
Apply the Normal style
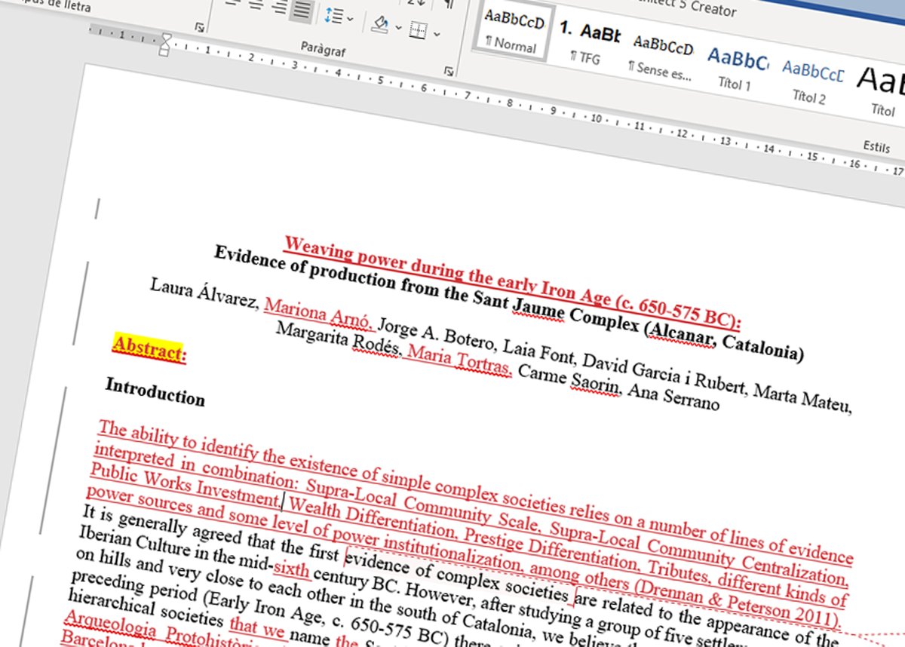[x=514, y=32]
